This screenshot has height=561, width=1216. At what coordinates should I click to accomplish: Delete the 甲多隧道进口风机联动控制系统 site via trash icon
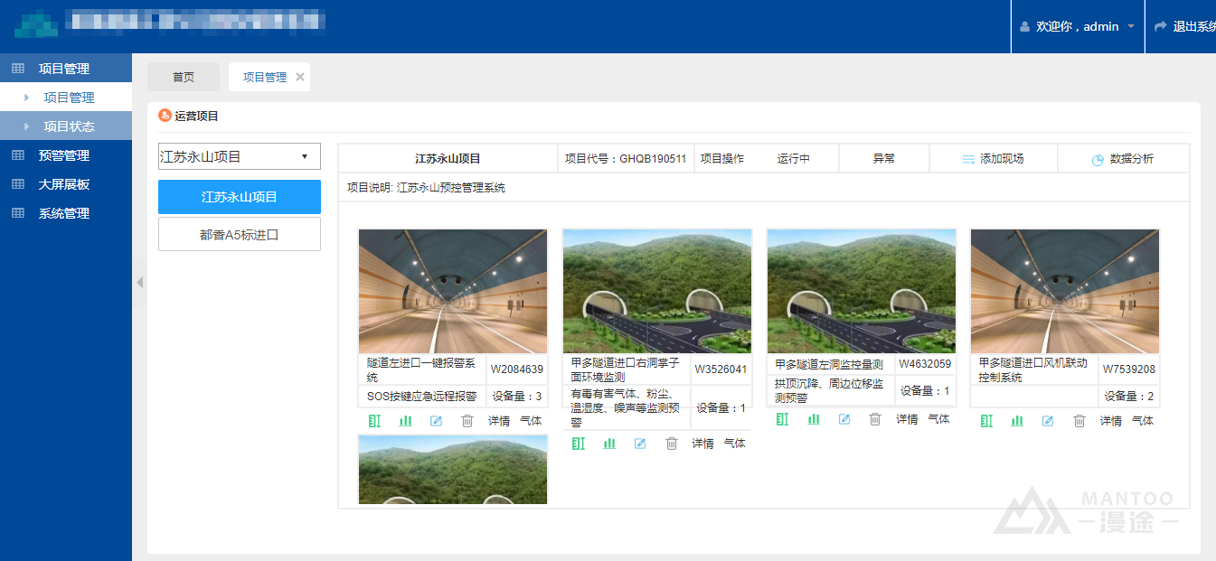pos(1079,421)
